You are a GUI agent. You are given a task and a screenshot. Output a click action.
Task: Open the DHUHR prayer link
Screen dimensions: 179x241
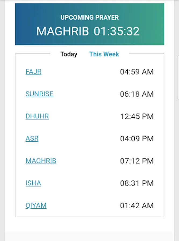[37, 116]
